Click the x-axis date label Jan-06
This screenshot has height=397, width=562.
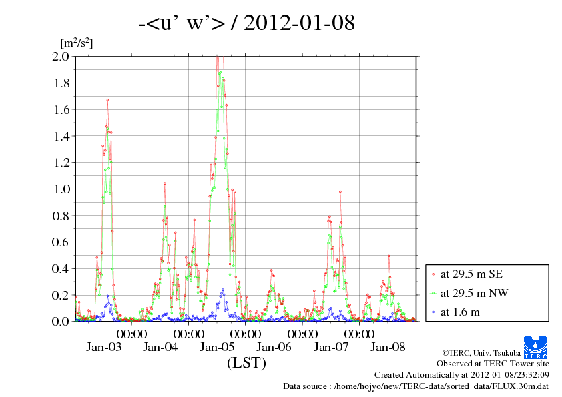pyautogui.click(x=274, y=347)
